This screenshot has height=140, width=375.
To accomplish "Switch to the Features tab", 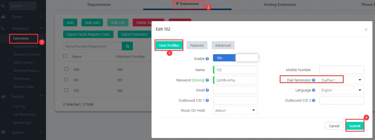I will pyautogui.click(x=197, y=45).
